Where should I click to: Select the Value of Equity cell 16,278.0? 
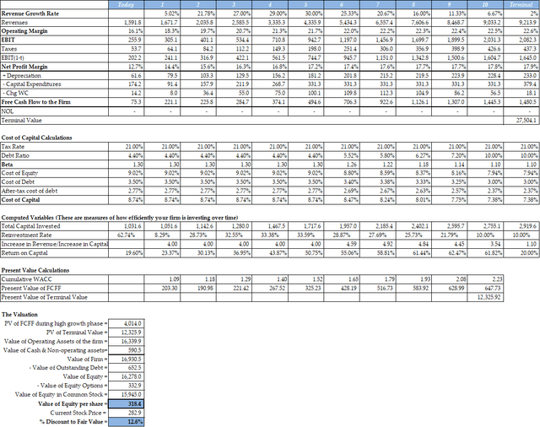[126, 376]
